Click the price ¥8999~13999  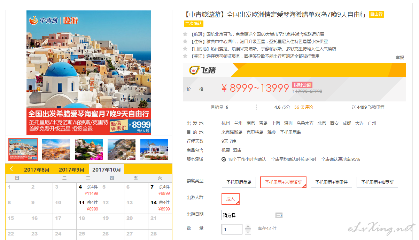255,88
